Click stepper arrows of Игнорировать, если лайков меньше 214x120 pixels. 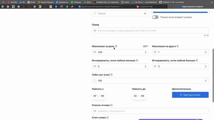pos(145,66)
